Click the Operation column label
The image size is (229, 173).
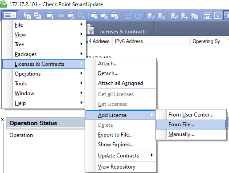(x=21, y=135)
